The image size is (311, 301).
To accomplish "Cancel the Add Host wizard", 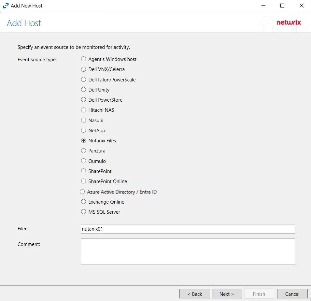I will (x=292, y=294).
